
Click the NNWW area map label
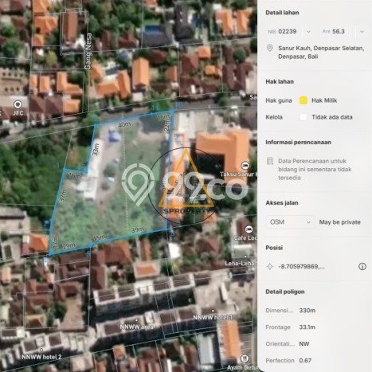(136, 327)
